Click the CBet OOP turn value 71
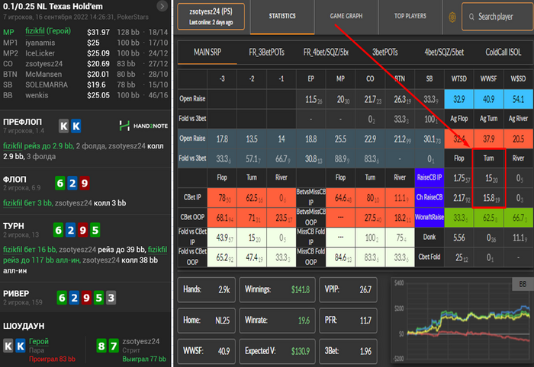This screenshot has height=367, width=534. click(x=251, y=218)
